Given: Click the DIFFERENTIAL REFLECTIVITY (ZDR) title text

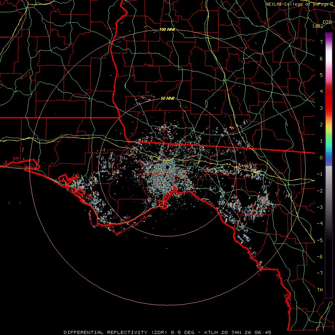Looking at the screenshot, I should point(116,332).
